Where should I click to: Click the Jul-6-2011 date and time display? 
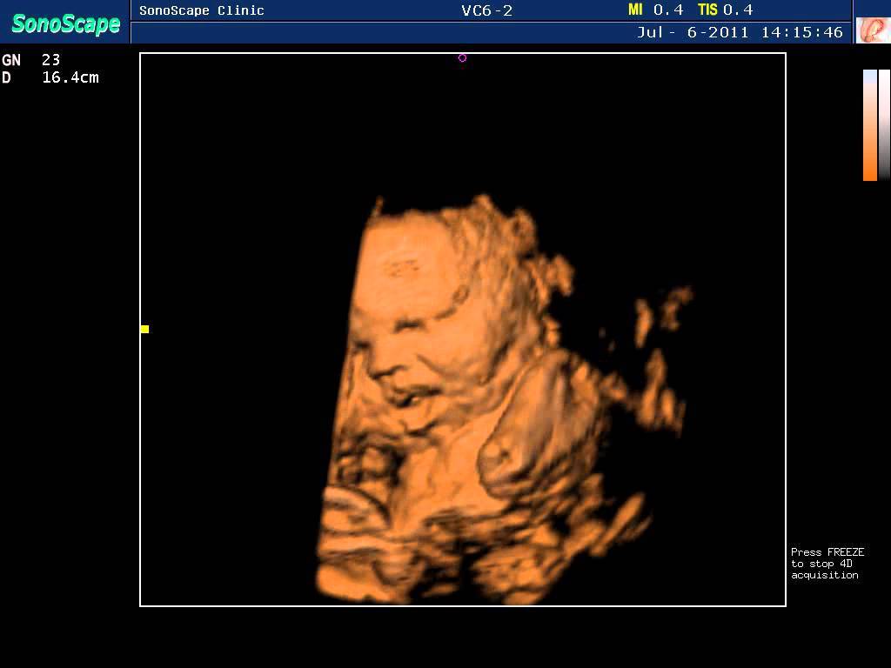tap(740, 32)
